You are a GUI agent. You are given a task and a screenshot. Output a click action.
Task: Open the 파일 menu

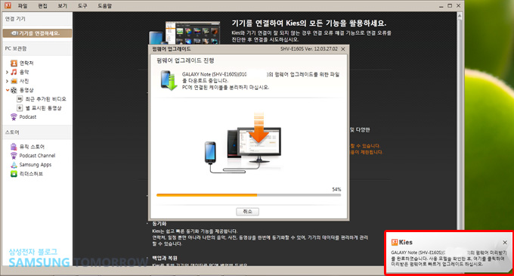point(23,6)
